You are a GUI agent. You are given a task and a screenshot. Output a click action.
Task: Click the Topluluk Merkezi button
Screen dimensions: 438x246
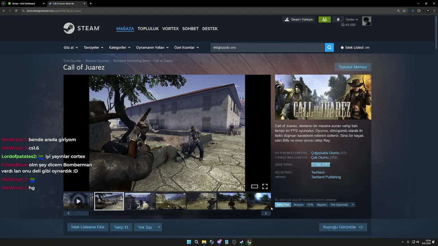353,67
